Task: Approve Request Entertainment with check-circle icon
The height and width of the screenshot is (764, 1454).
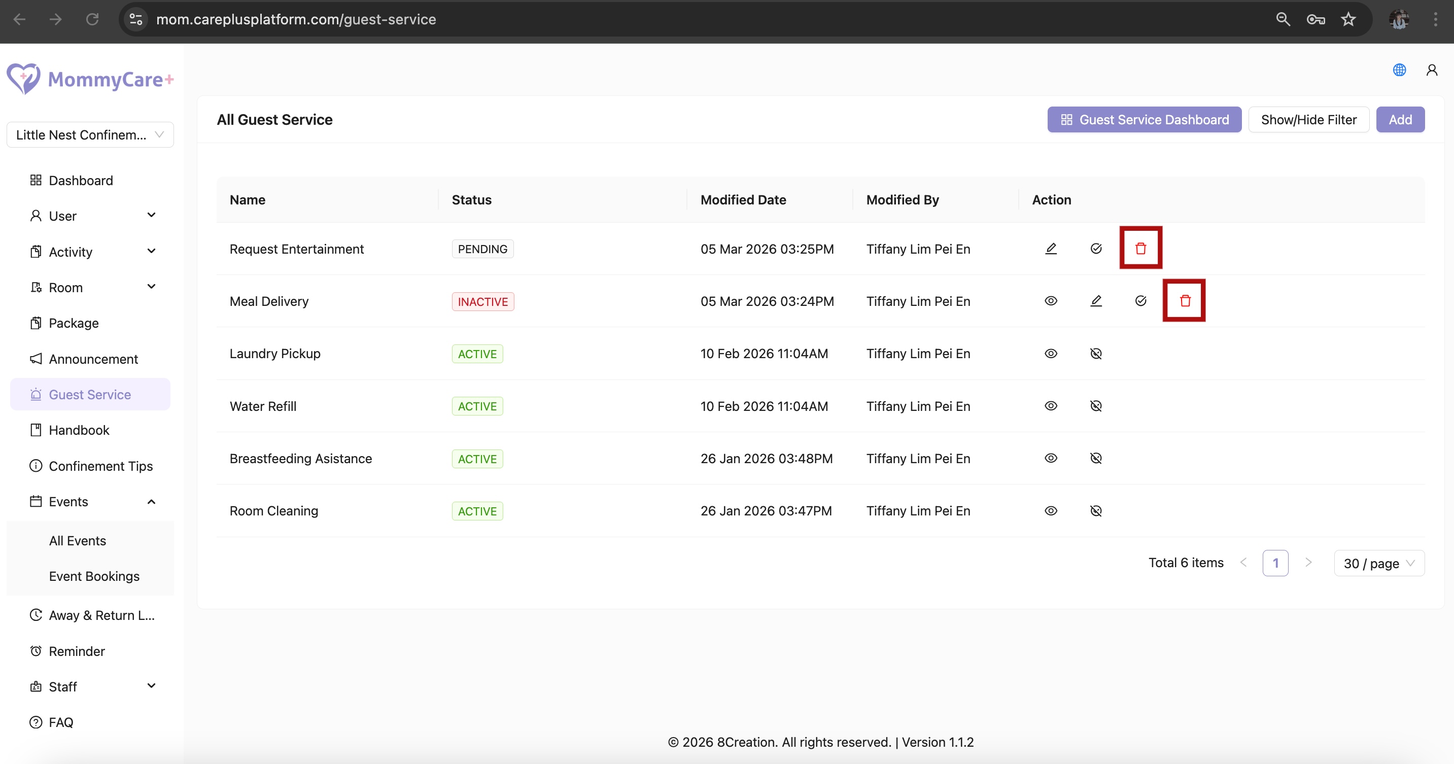Action: [x=1096, y=248]
